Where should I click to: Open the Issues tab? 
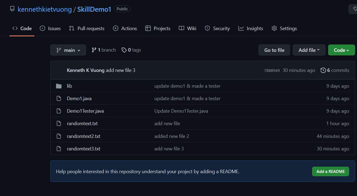click(50, 29)
